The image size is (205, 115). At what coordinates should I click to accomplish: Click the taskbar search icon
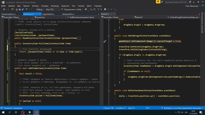[10, 112]
